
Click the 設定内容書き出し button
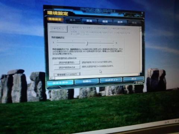[67, 63]
